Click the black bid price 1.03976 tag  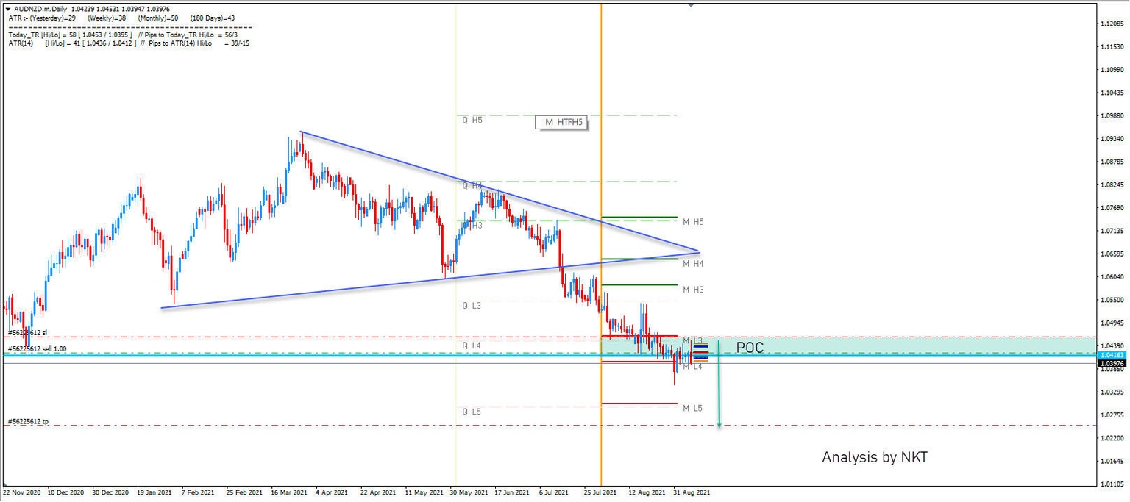(1114, 362)
